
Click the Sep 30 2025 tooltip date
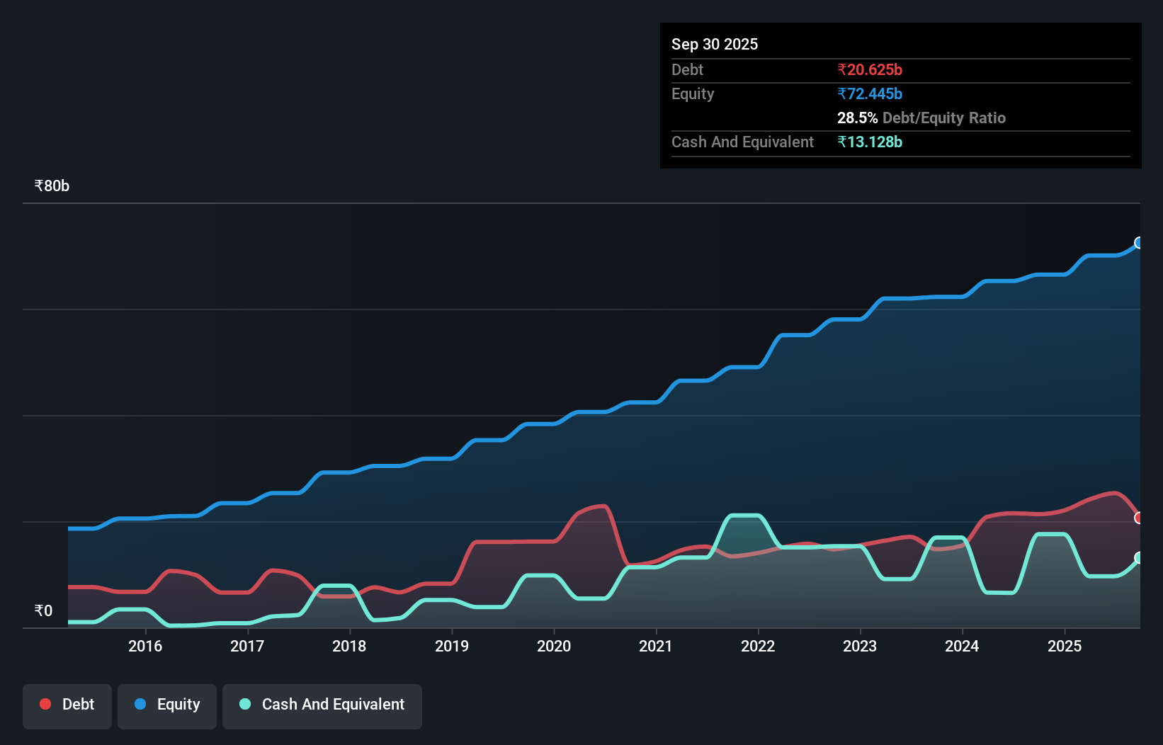tap(715, 44)
